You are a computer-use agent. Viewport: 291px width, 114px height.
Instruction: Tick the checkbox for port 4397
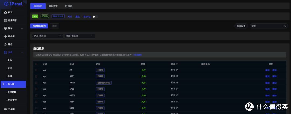(x=36, y=108)
